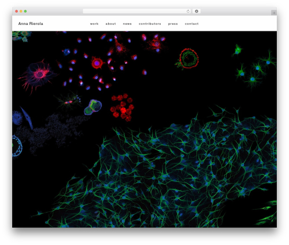Reload the page using the refresh icon

pos(188,11)
